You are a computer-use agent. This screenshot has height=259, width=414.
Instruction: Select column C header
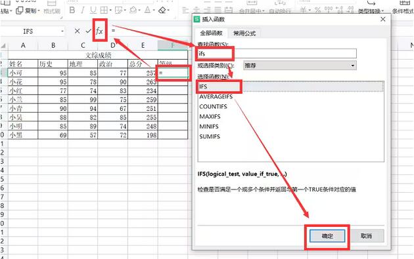coord(83,45)
